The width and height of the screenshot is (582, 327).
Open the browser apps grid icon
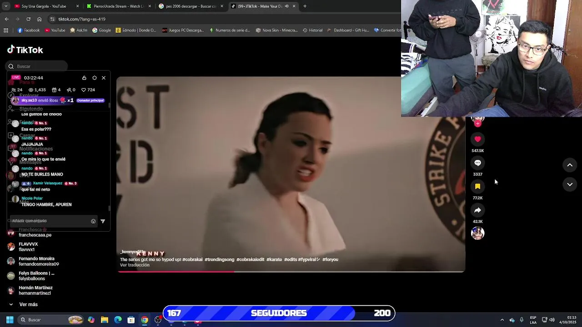point(6,30)
